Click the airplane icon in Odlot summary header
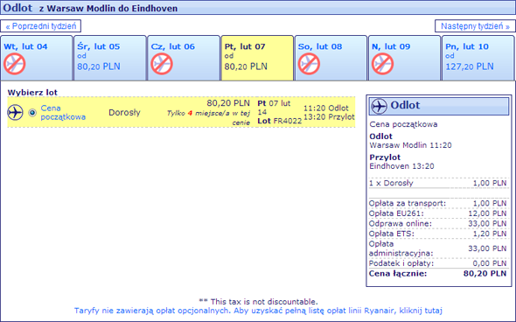The width and height of the screenshot is (516, 322). 379,106
